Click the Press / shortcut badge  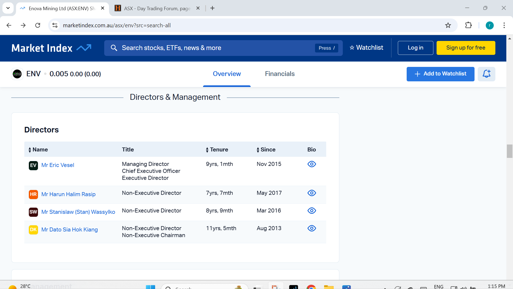tap(327, 48)
